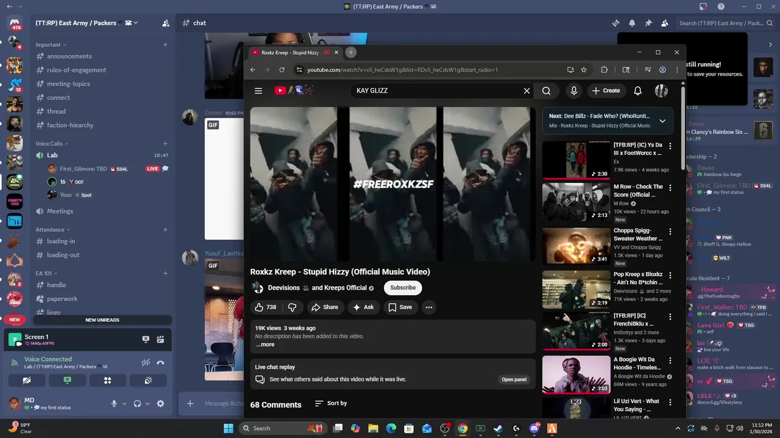Jump to NEW UNREADS in channel list
Viewport: 780px width, 438px height.
102,320
